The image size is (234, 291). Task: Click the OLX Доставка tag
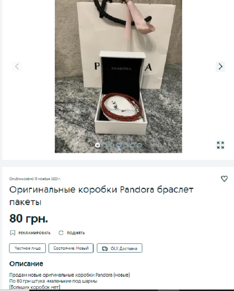pos(120,248)
